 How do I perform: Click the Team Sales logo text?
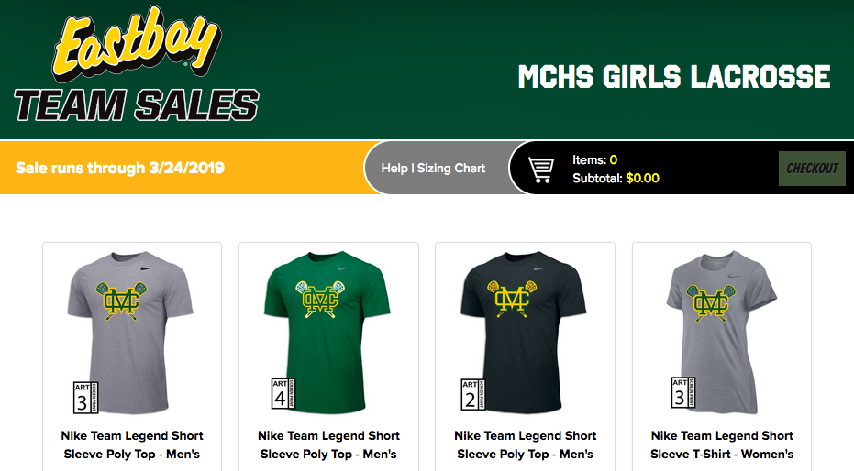[x=136, y=105]
